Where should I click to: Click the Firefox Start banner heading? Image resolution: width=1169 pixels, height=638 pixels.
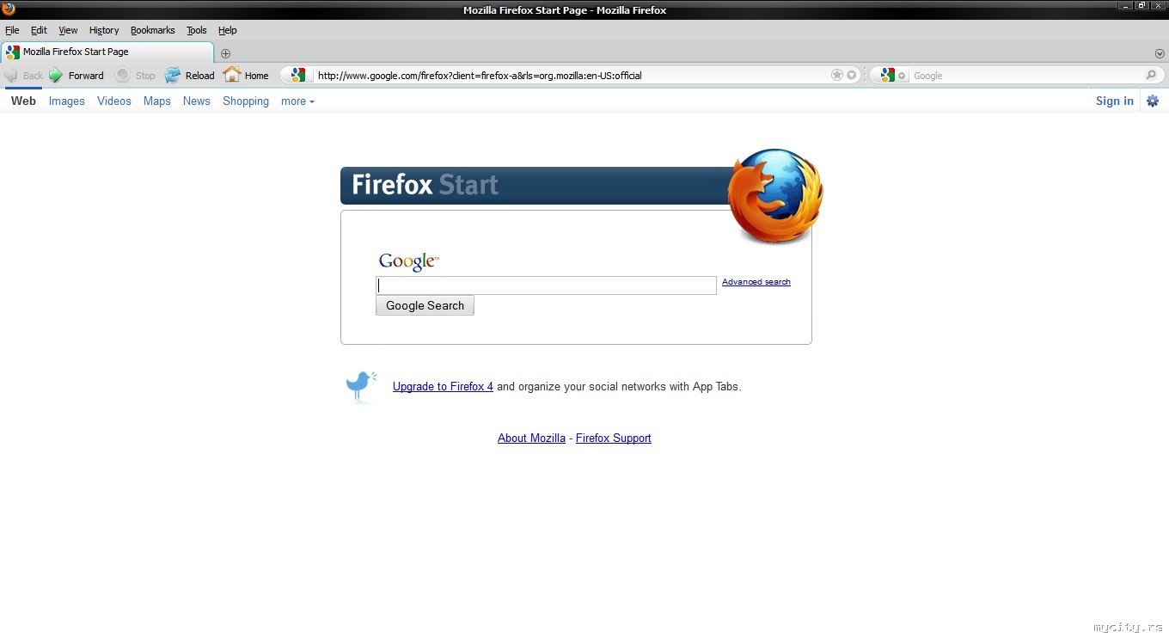[425, 185]
